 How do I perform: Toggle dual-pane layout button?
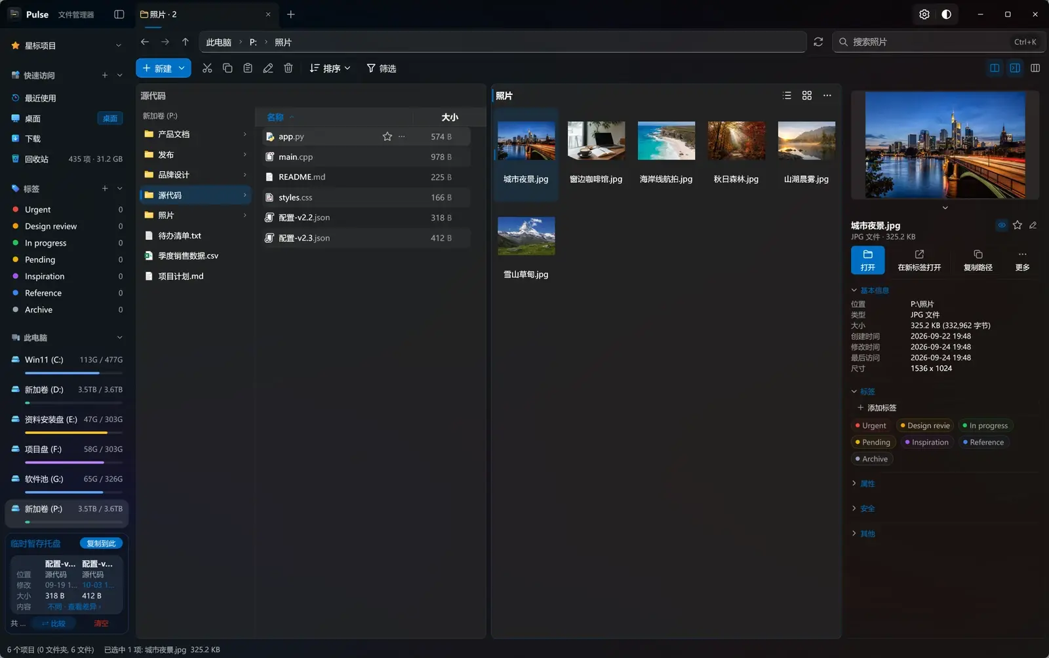click(x=995, y=68)
